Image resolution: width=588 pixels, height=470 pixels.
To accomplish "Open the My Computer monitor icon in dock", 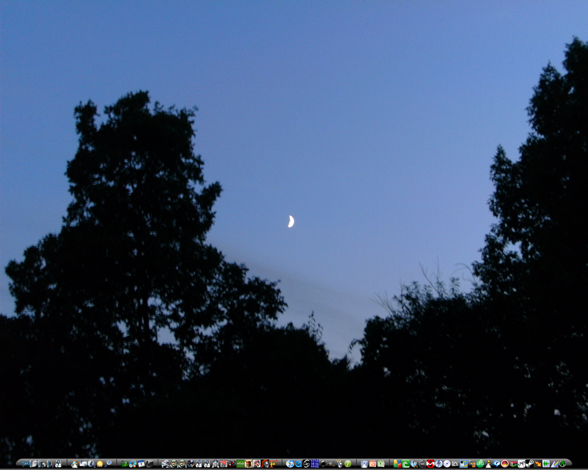I will pyautogui.click(x=25, y=464).
